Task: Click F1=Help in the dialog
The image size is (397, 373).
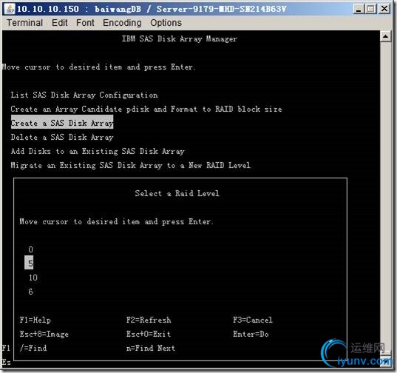Action: coord(35,320)
